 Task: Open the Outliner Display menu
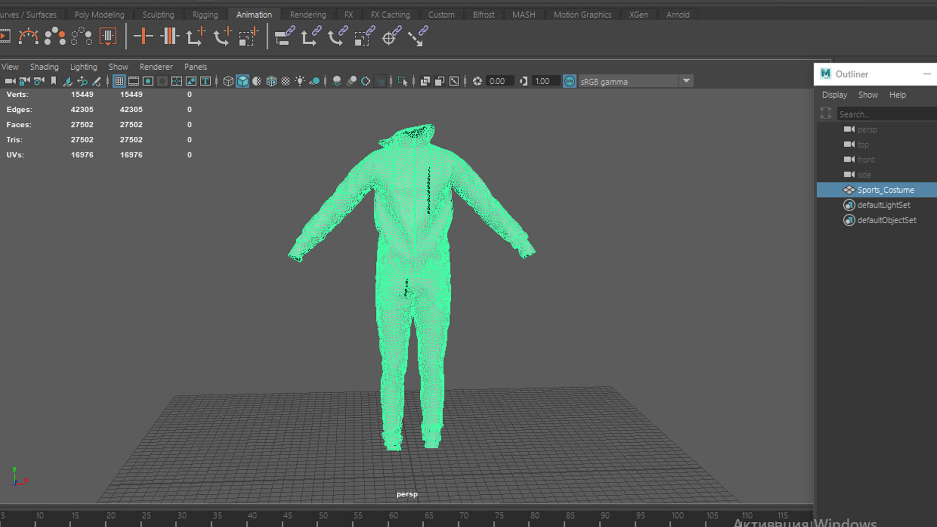coord(834,95)
